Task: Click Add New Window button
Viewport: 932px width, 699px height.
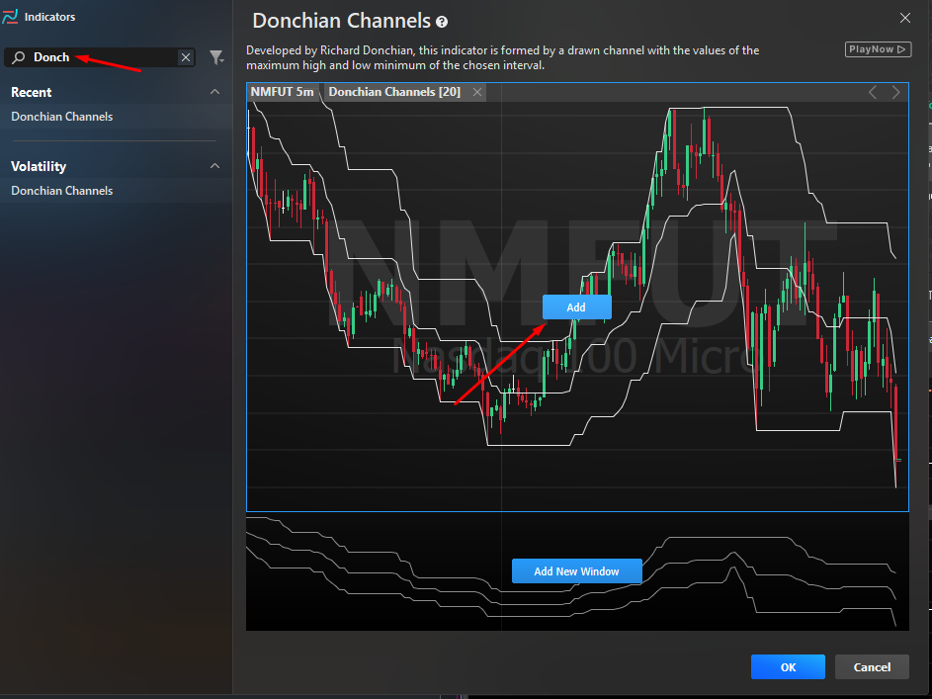Action: click(576, 571)
